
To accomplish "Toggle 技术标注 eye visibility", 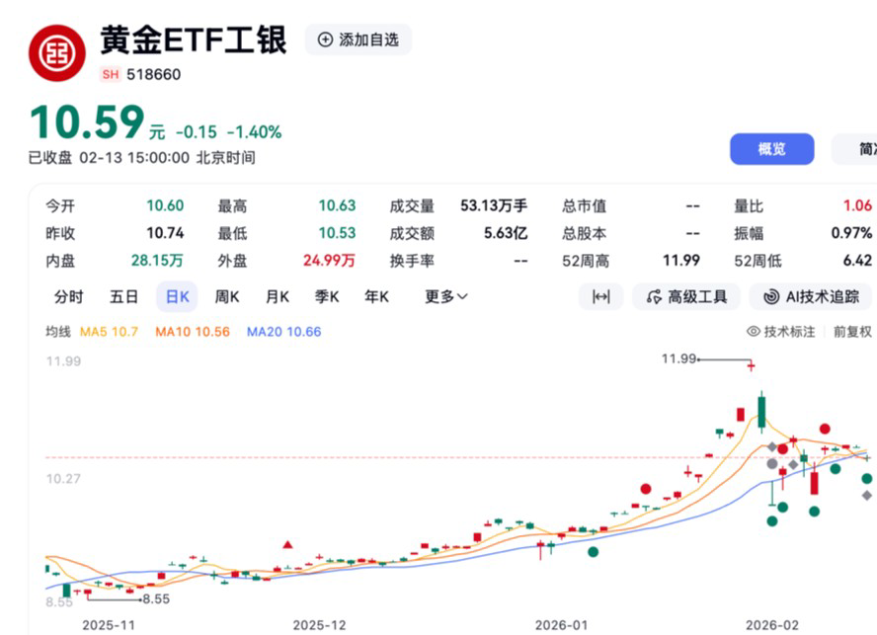I will (754, 332).
